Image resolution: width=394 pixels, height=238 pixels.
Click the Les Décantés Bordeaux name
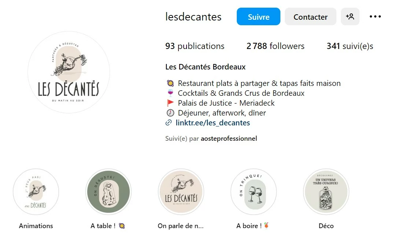pyautogui.click(x=205, y=67)
